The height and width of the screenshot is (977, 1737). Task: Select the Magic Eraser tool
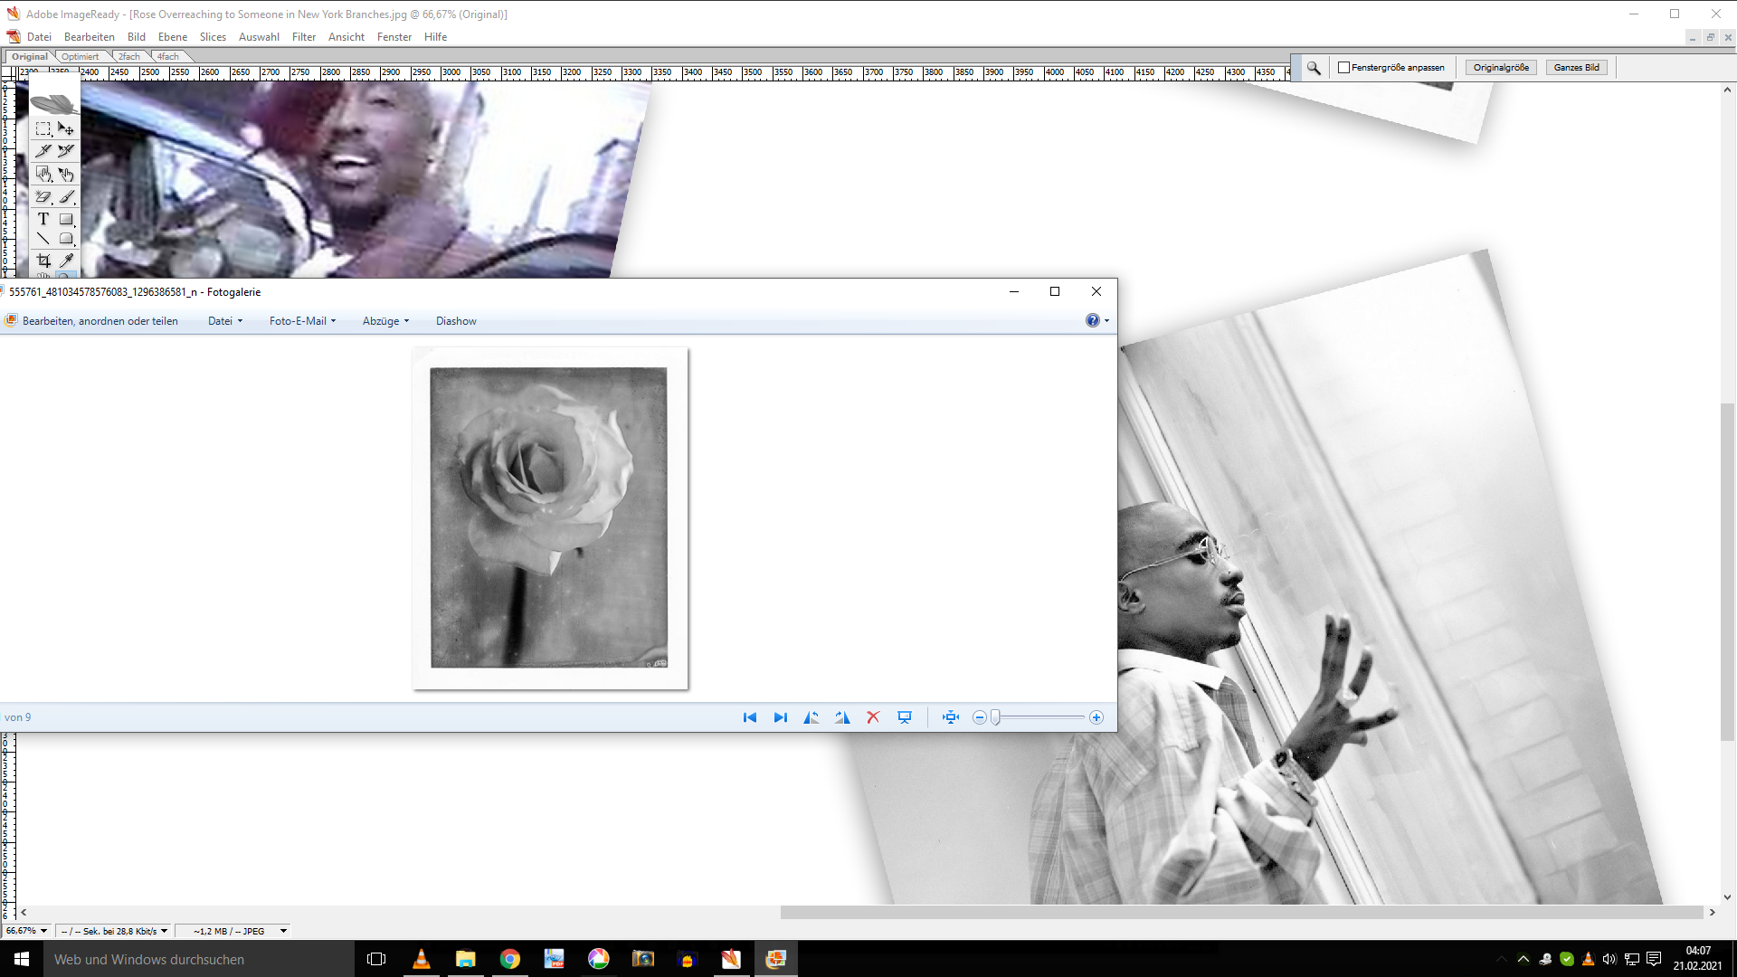[43, 196]
